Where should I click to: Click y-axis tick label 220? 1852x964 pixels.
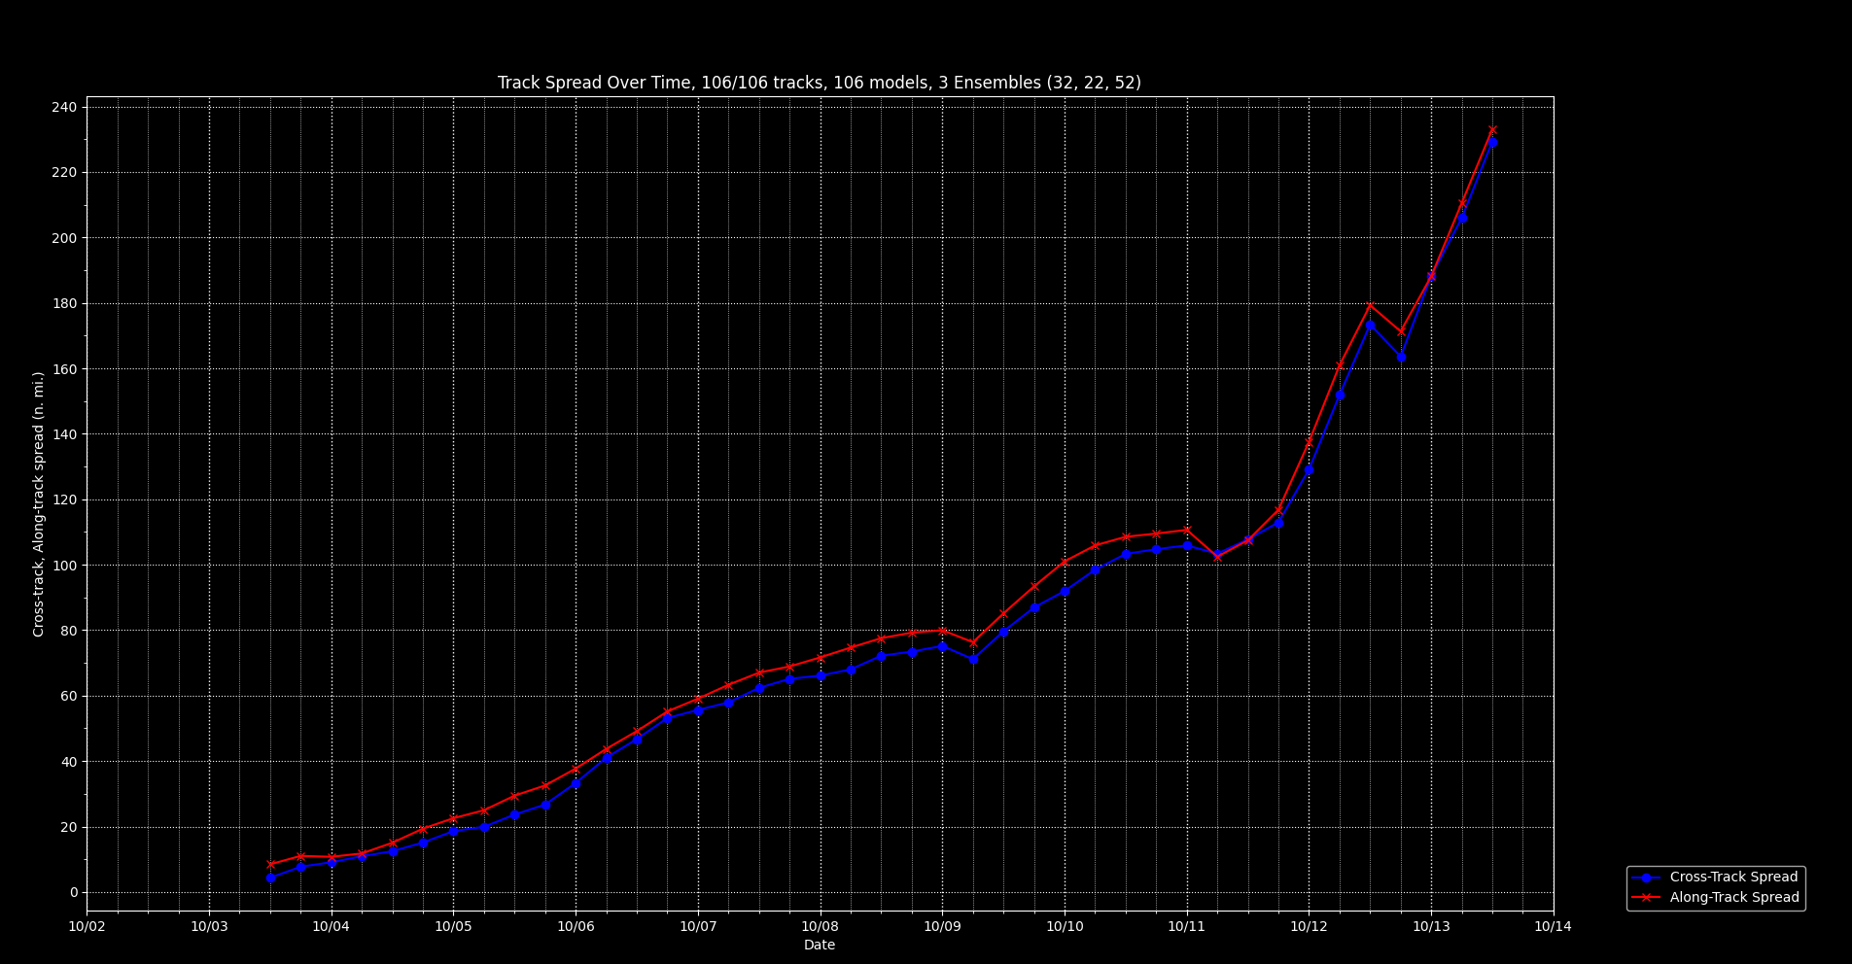click(65, 173)
